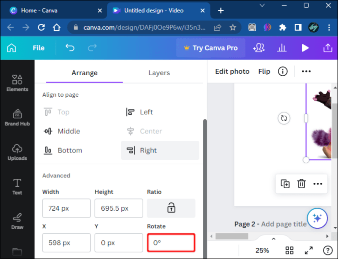Viewport: 338px width, 259px height.
Task: Click the rotate handle on canvas
Action: [284, 118]
